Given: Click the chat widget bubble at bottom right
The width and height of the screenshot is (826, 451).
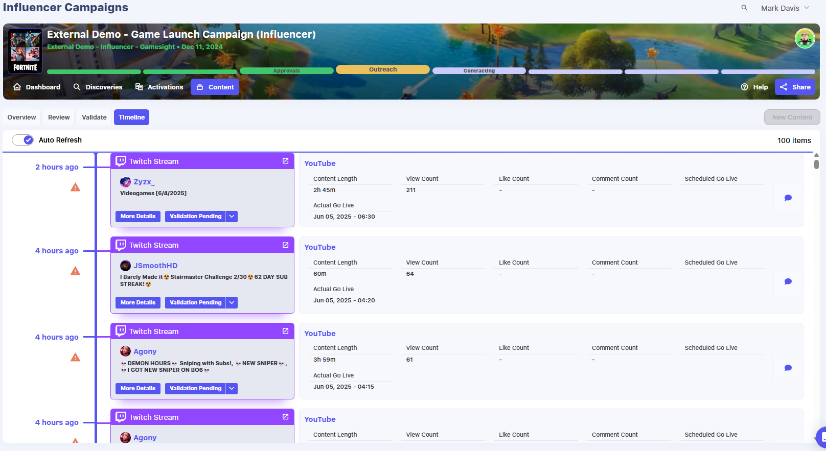Looking at the screenshot, I should (821, 437).
